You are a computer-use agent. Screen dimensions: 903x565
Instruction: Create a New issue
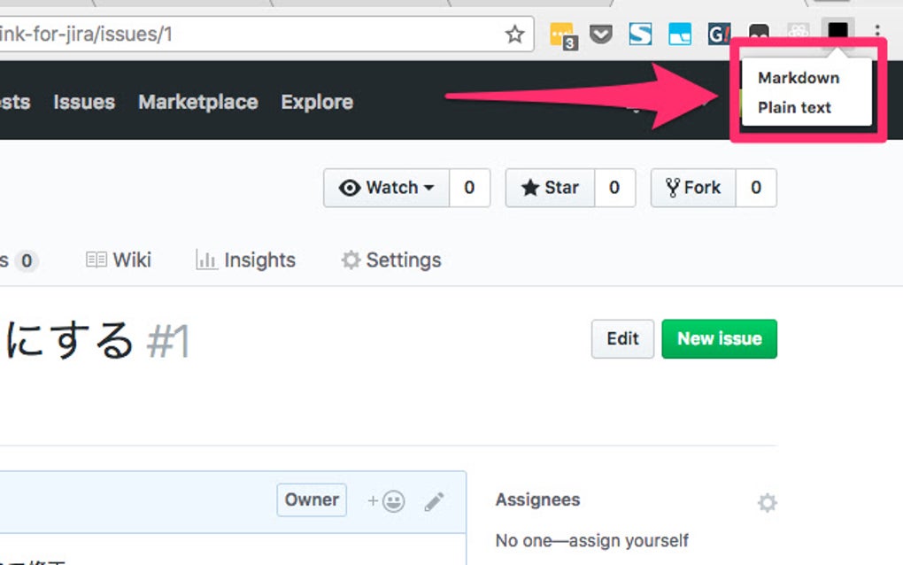click(x=719, y=338)
